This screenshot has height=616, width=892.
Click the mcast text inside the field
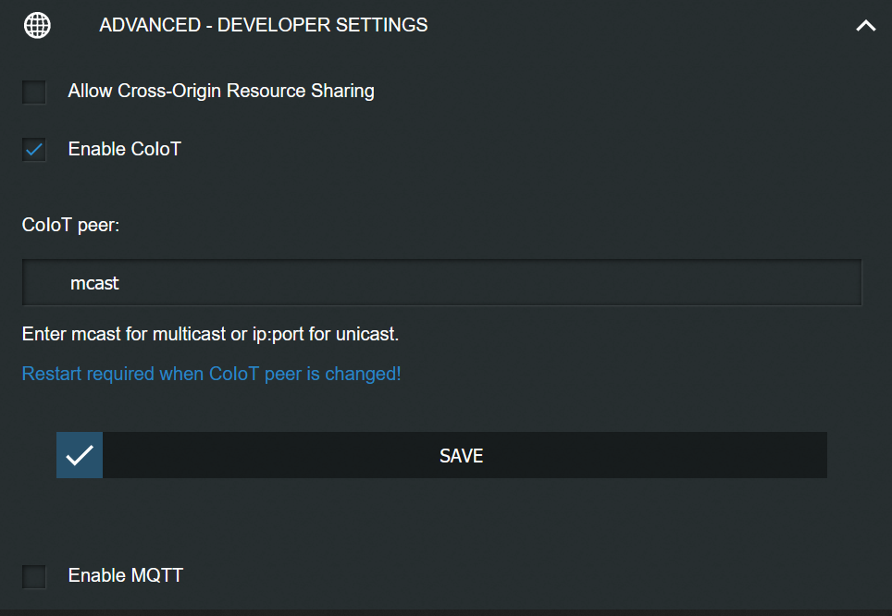pos(94,283)
